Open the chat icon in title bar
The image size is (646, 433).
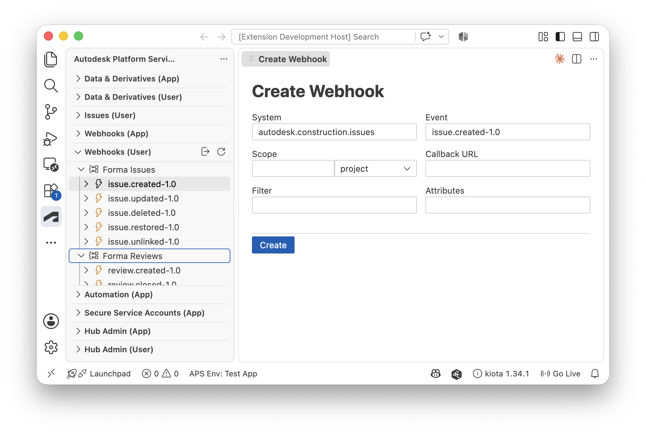click(426, 37)
